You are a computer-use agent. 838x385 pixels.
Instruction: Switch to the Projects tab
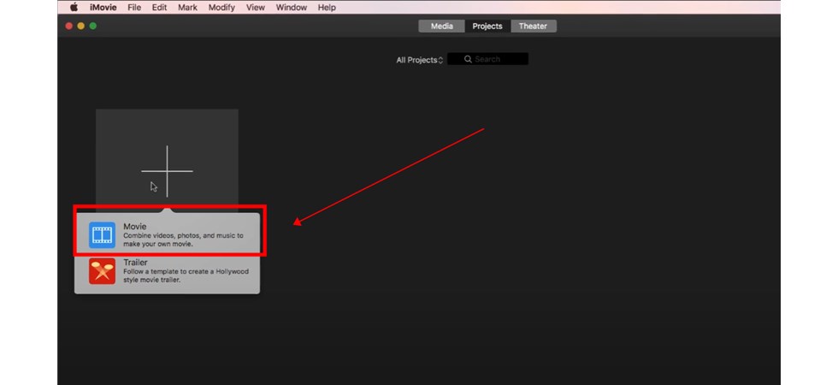coord(487,27)
